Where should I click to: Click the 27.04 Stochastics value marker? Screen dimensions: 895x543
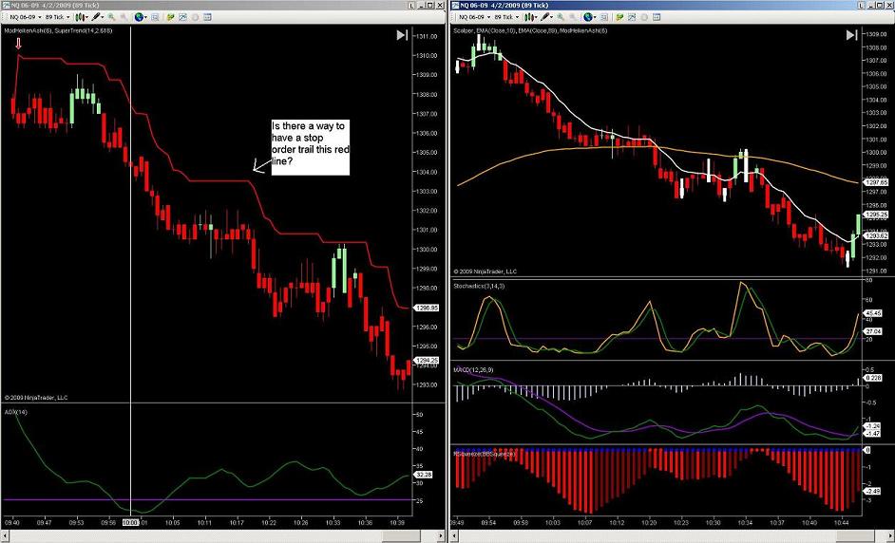[x=874, y=330]
